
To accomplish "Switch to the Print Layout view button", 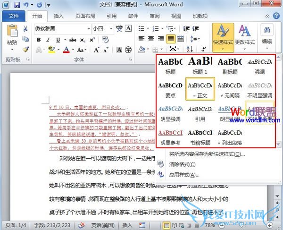I will 166,225.
